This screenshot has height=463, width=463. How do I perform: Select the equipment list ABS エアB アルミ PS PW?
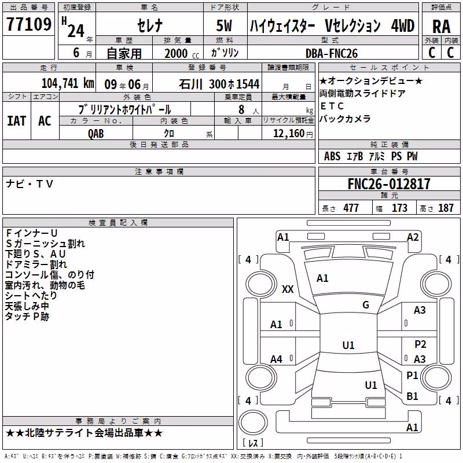point(371,156)
